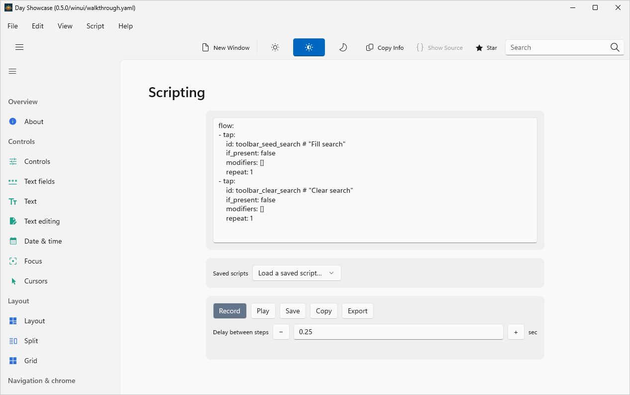630x395 pixels.
Task: Open the Edit menu
Action: tap(38, 26)
